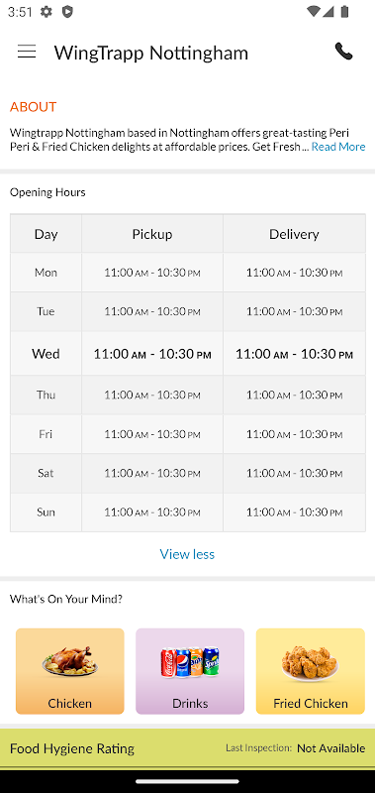Tap the highlighted Wed row label
Image resolution: width=375 pixels, height=793 pixels.
pyautogui.click(x=46, y=354)
